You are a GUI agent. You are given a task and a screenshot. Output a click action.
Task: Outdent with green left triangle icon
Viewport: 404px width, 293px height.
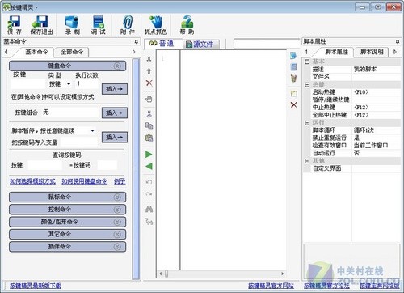pos(149,166)
